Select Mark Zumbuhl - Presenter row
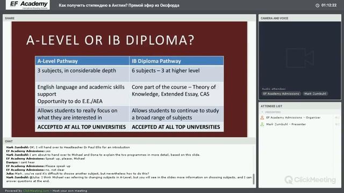Image resolution: width=344 pixels, height=193 pixels. click(x=300, y=124)
